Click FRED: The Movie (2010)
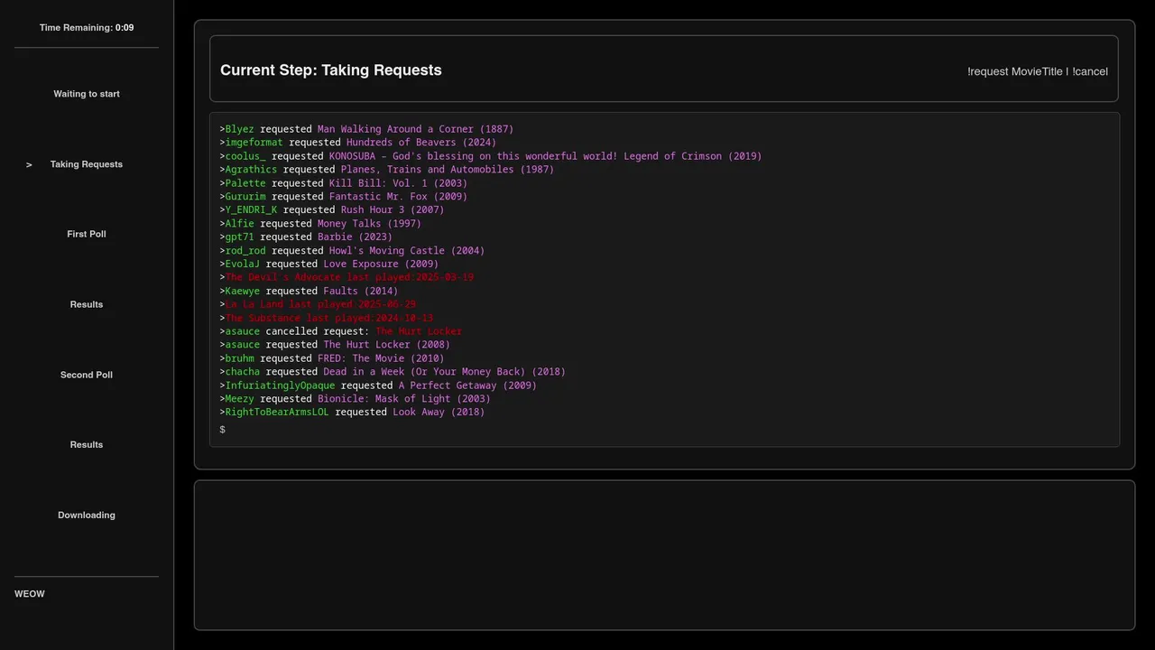Viewport: 1155px width, 650px height. tap(381, 358)
